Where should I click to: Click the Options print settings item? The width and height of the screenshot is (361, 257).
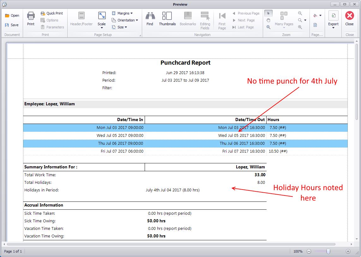pyautogui.click(x=49, y=20)
